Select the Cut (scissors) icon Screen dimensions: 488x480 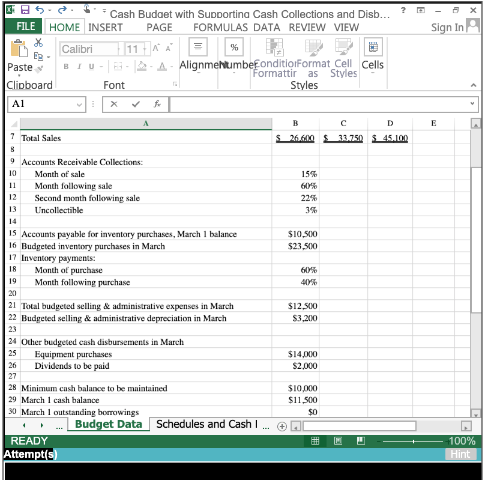(37, 43)
